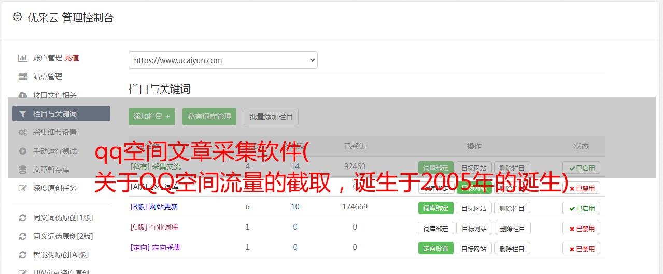
Task: Click the database icon for 文章暂存库
Action: 22,170
